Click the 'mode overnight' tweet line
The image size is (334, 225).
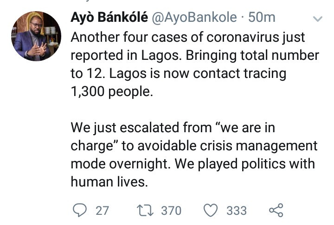pyautogui.click(x=193, y=164)
